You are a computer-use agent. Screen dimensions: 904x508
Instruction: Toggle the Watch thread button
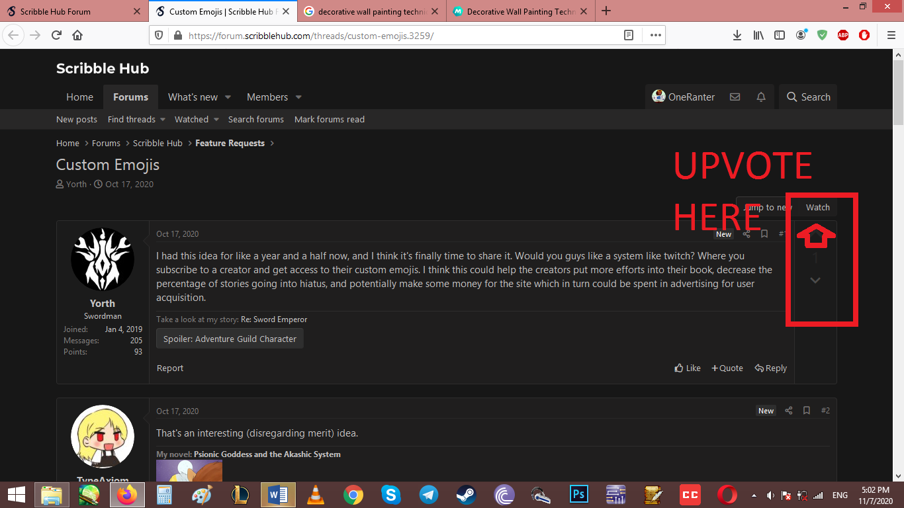[x=817, y=208]
